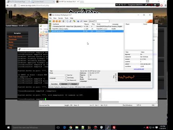Image resolution: width=173 pixels, height=130 pixels.
Task: Open Downloads link in website navigation
Action: point(13,39)
